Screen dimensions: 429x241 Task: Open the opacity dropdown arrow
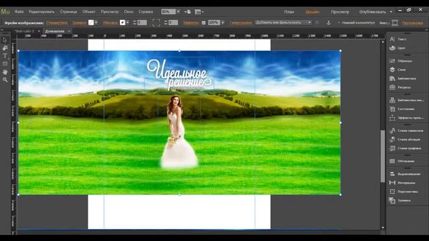(x=223, y=23)
